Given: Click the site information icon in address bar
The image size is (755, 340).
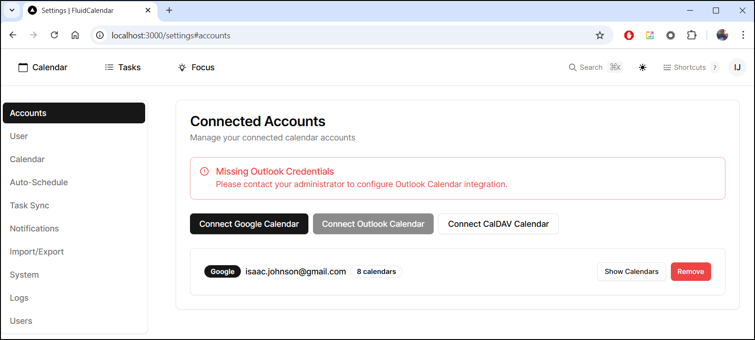Looking at the screenshot, I should tap(100, 36).
